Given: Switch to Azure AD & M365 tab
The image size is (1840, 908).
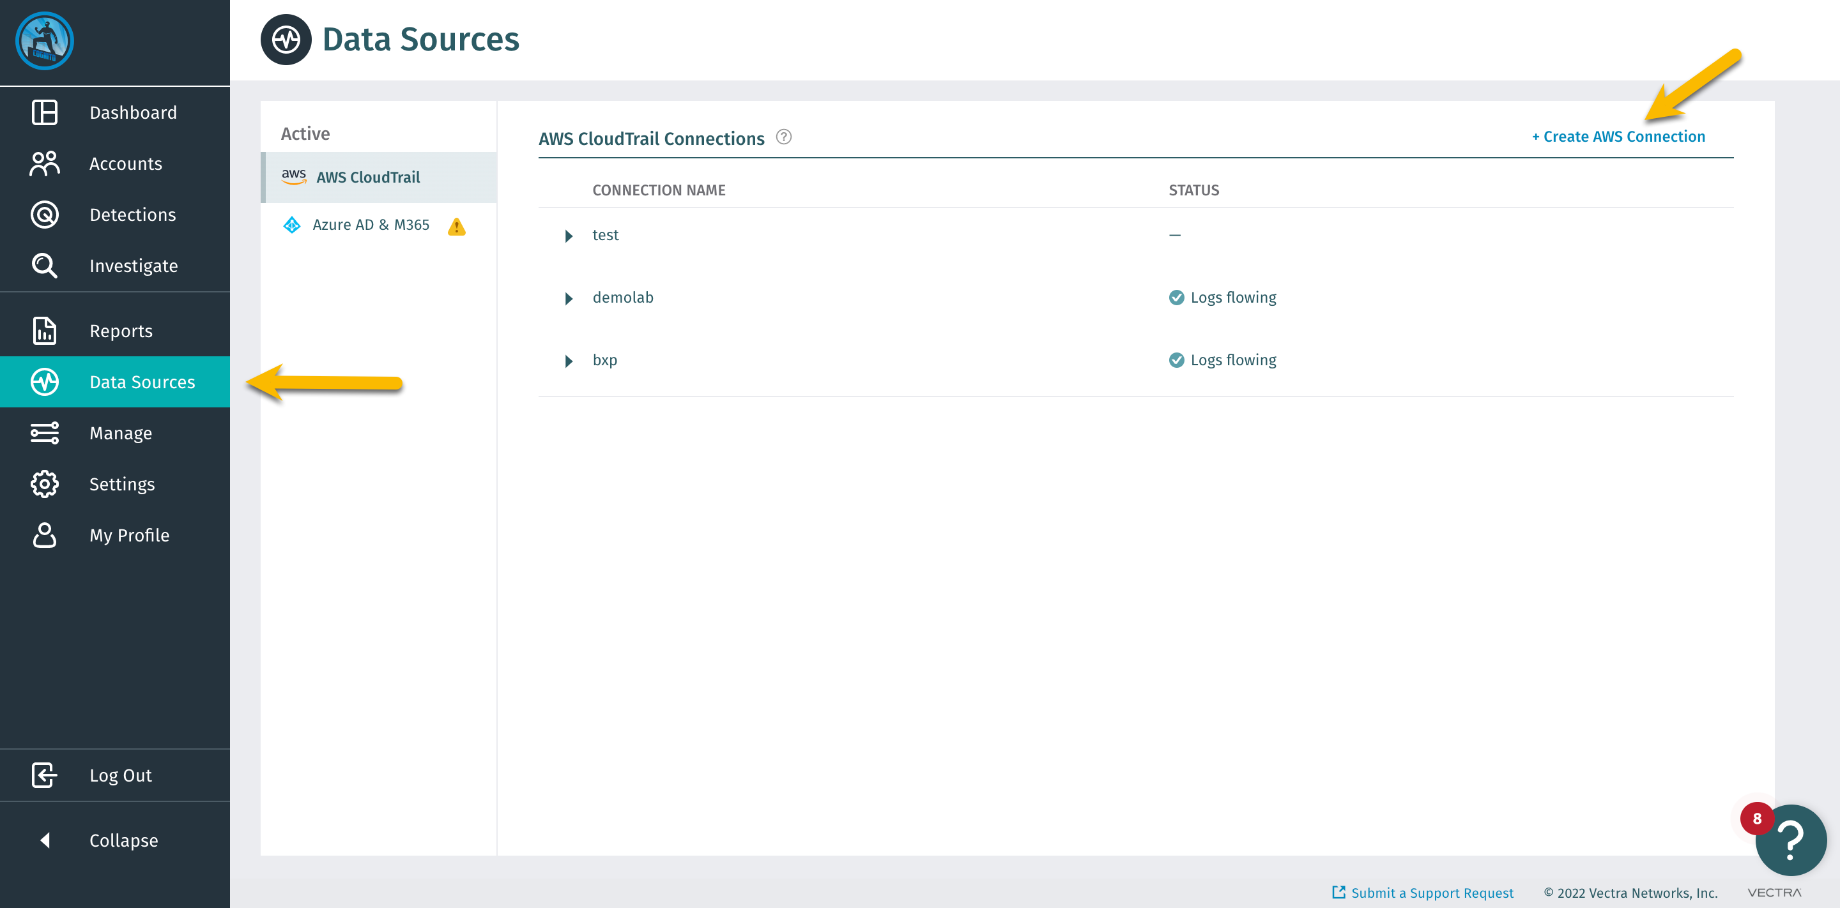Looking at the screenshot, I should (371, 225).
